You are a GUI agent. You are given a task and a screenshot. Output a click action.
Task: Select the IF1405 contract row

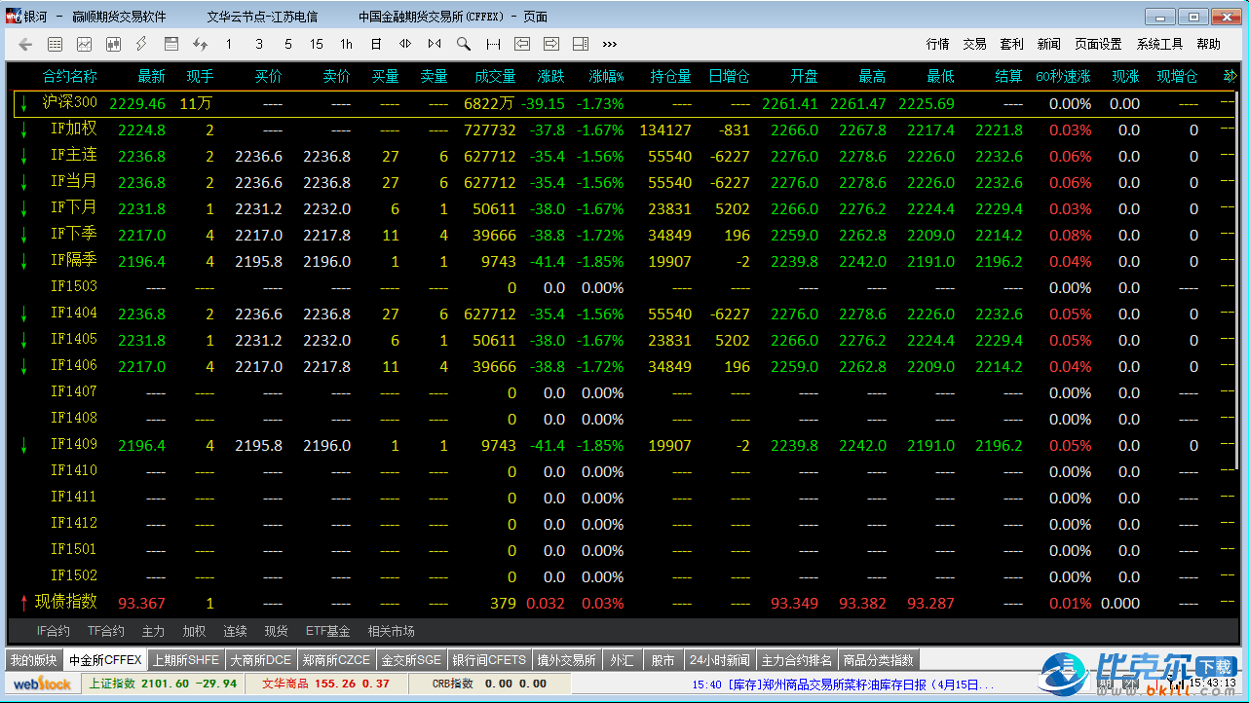(624, 340)
